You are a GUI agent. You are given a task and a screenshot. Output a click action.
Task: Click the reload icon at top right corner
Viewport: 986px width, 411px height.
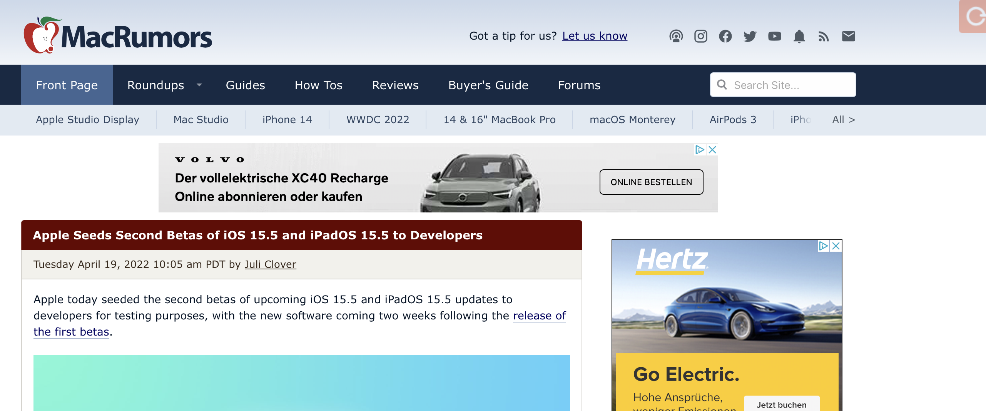[974, 17]
